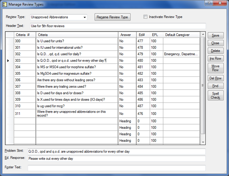Click the title bar help question mark
229x176 pixels.
[x=209, y=3]
